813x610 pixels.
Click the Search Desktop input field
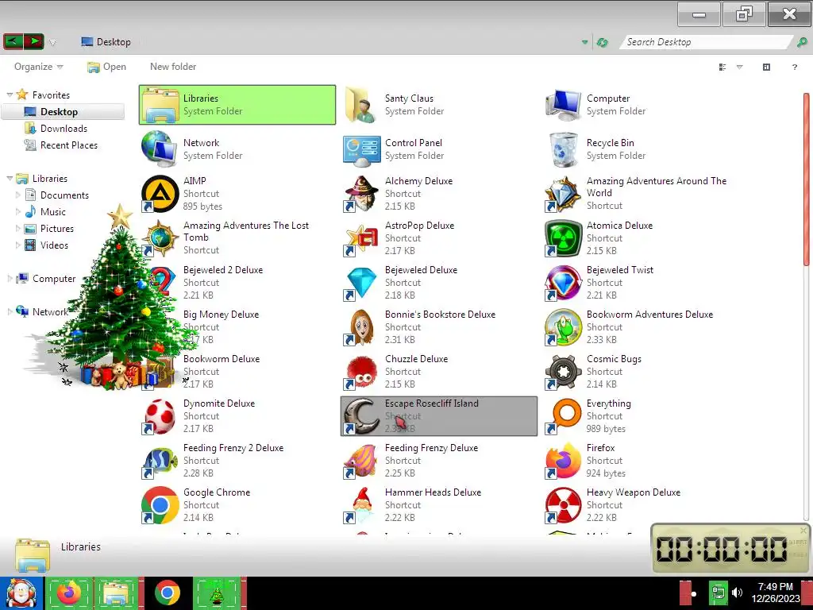(706, 42)
